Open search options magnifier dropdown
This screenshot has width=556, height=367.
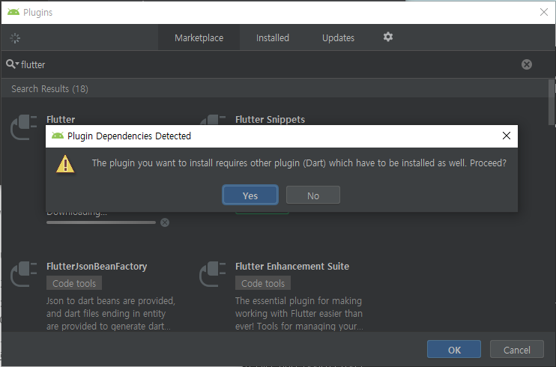click(13, 64)
